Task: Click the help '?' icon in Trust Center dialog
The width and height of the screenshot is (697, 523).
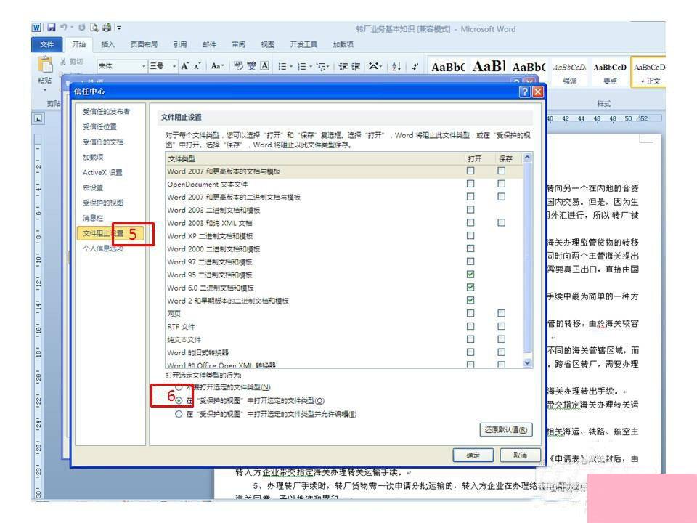Action: tap(524, 92)
